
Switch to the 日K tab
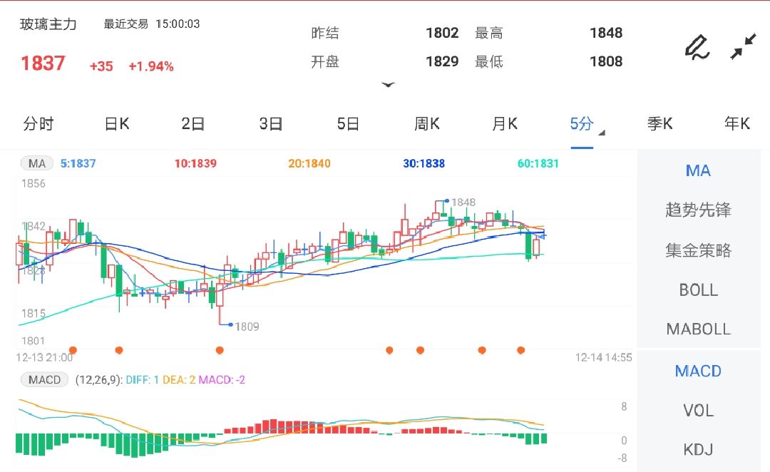pyautogui.click(x=115, y=123)
